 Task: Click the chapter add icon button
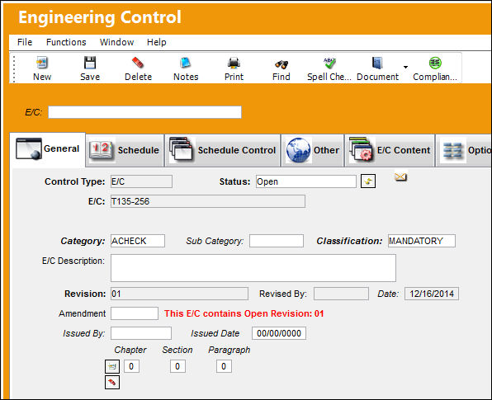112,366
